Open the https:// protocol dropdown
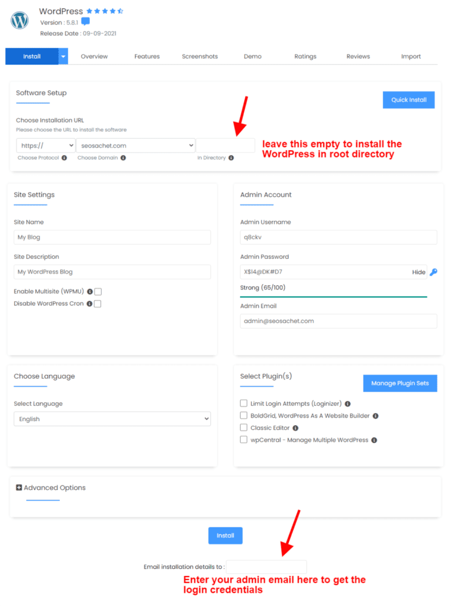The width and height of the screenshot is (451, 606). point(46,146)
